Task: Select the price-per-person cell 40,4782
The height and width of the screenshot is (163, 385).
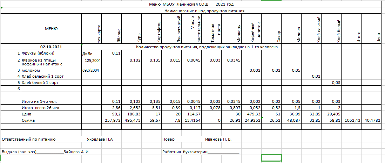Action: coord(372,120)
